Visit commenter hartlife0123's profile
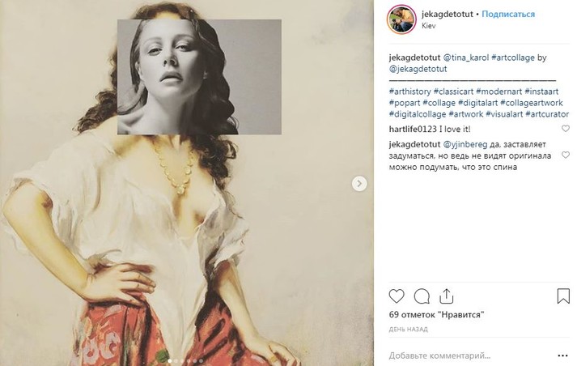 411,129
